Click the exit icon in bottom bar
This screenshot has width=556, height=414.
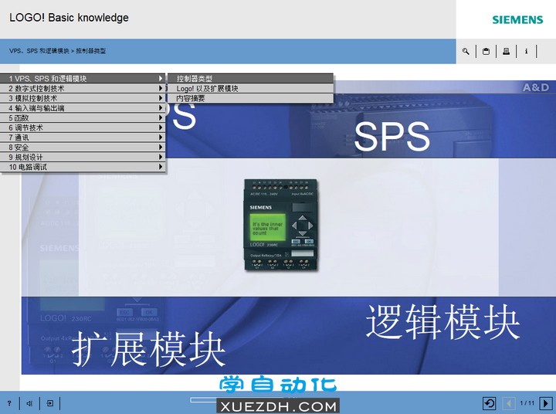(49, 403)
